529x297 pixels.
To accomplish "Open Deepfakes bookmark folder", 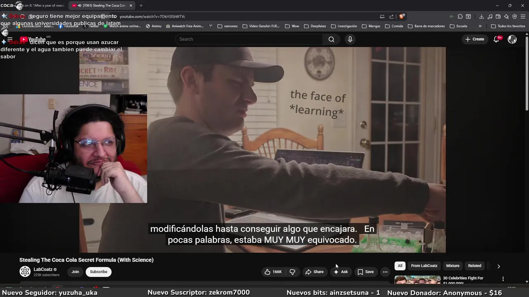I will 315,26.
